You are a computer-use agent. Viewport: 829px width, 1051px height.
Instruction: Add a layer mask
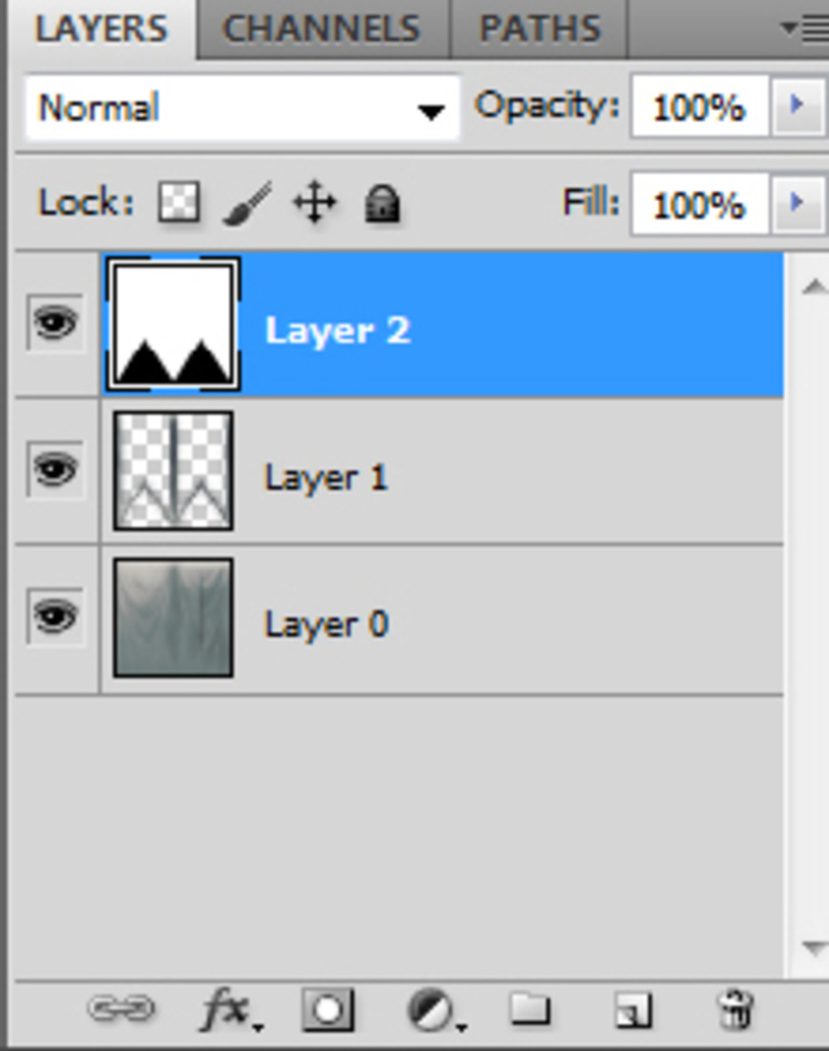point(328,1010)
